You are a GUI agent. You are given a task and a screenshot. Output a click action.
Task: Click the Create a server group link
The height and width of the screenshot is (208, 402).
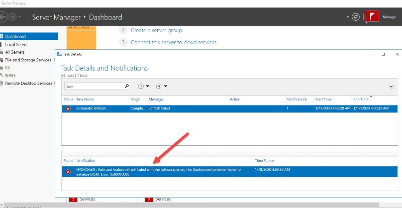tap(156, 31)
